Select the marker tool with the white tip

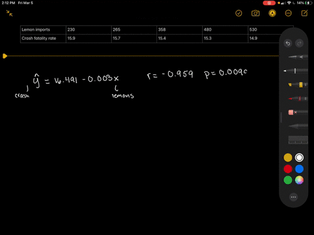click(x=296, y=70)
